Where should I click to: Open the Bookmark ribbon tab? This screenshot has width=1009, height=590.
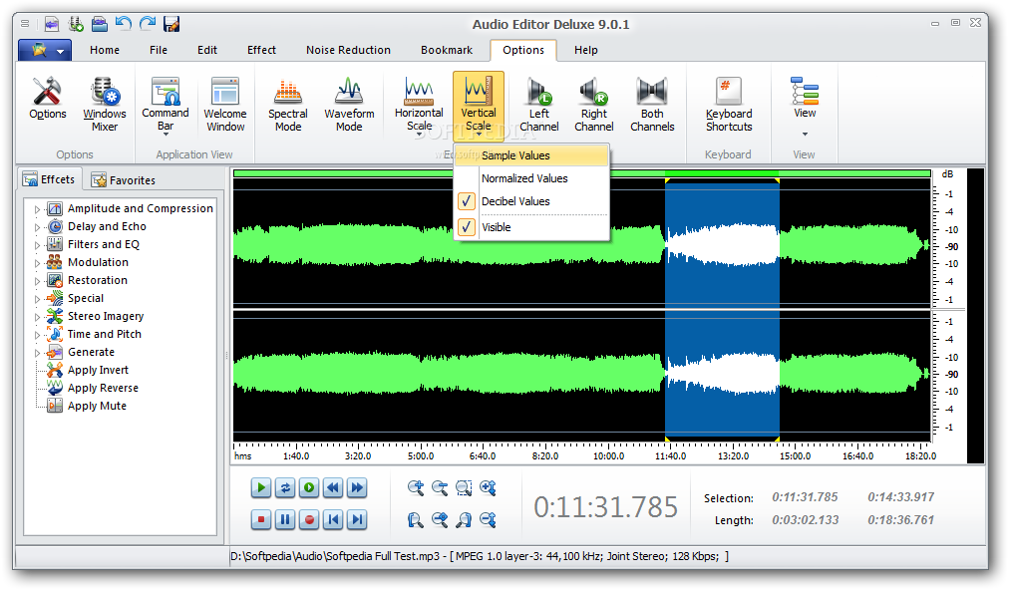[447, 50]
